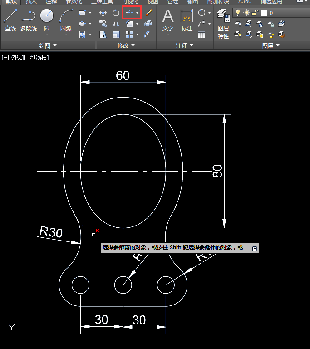Activate the Trim tool in Modify panel
Screen dimensions: 310x349
pos(129,13)
